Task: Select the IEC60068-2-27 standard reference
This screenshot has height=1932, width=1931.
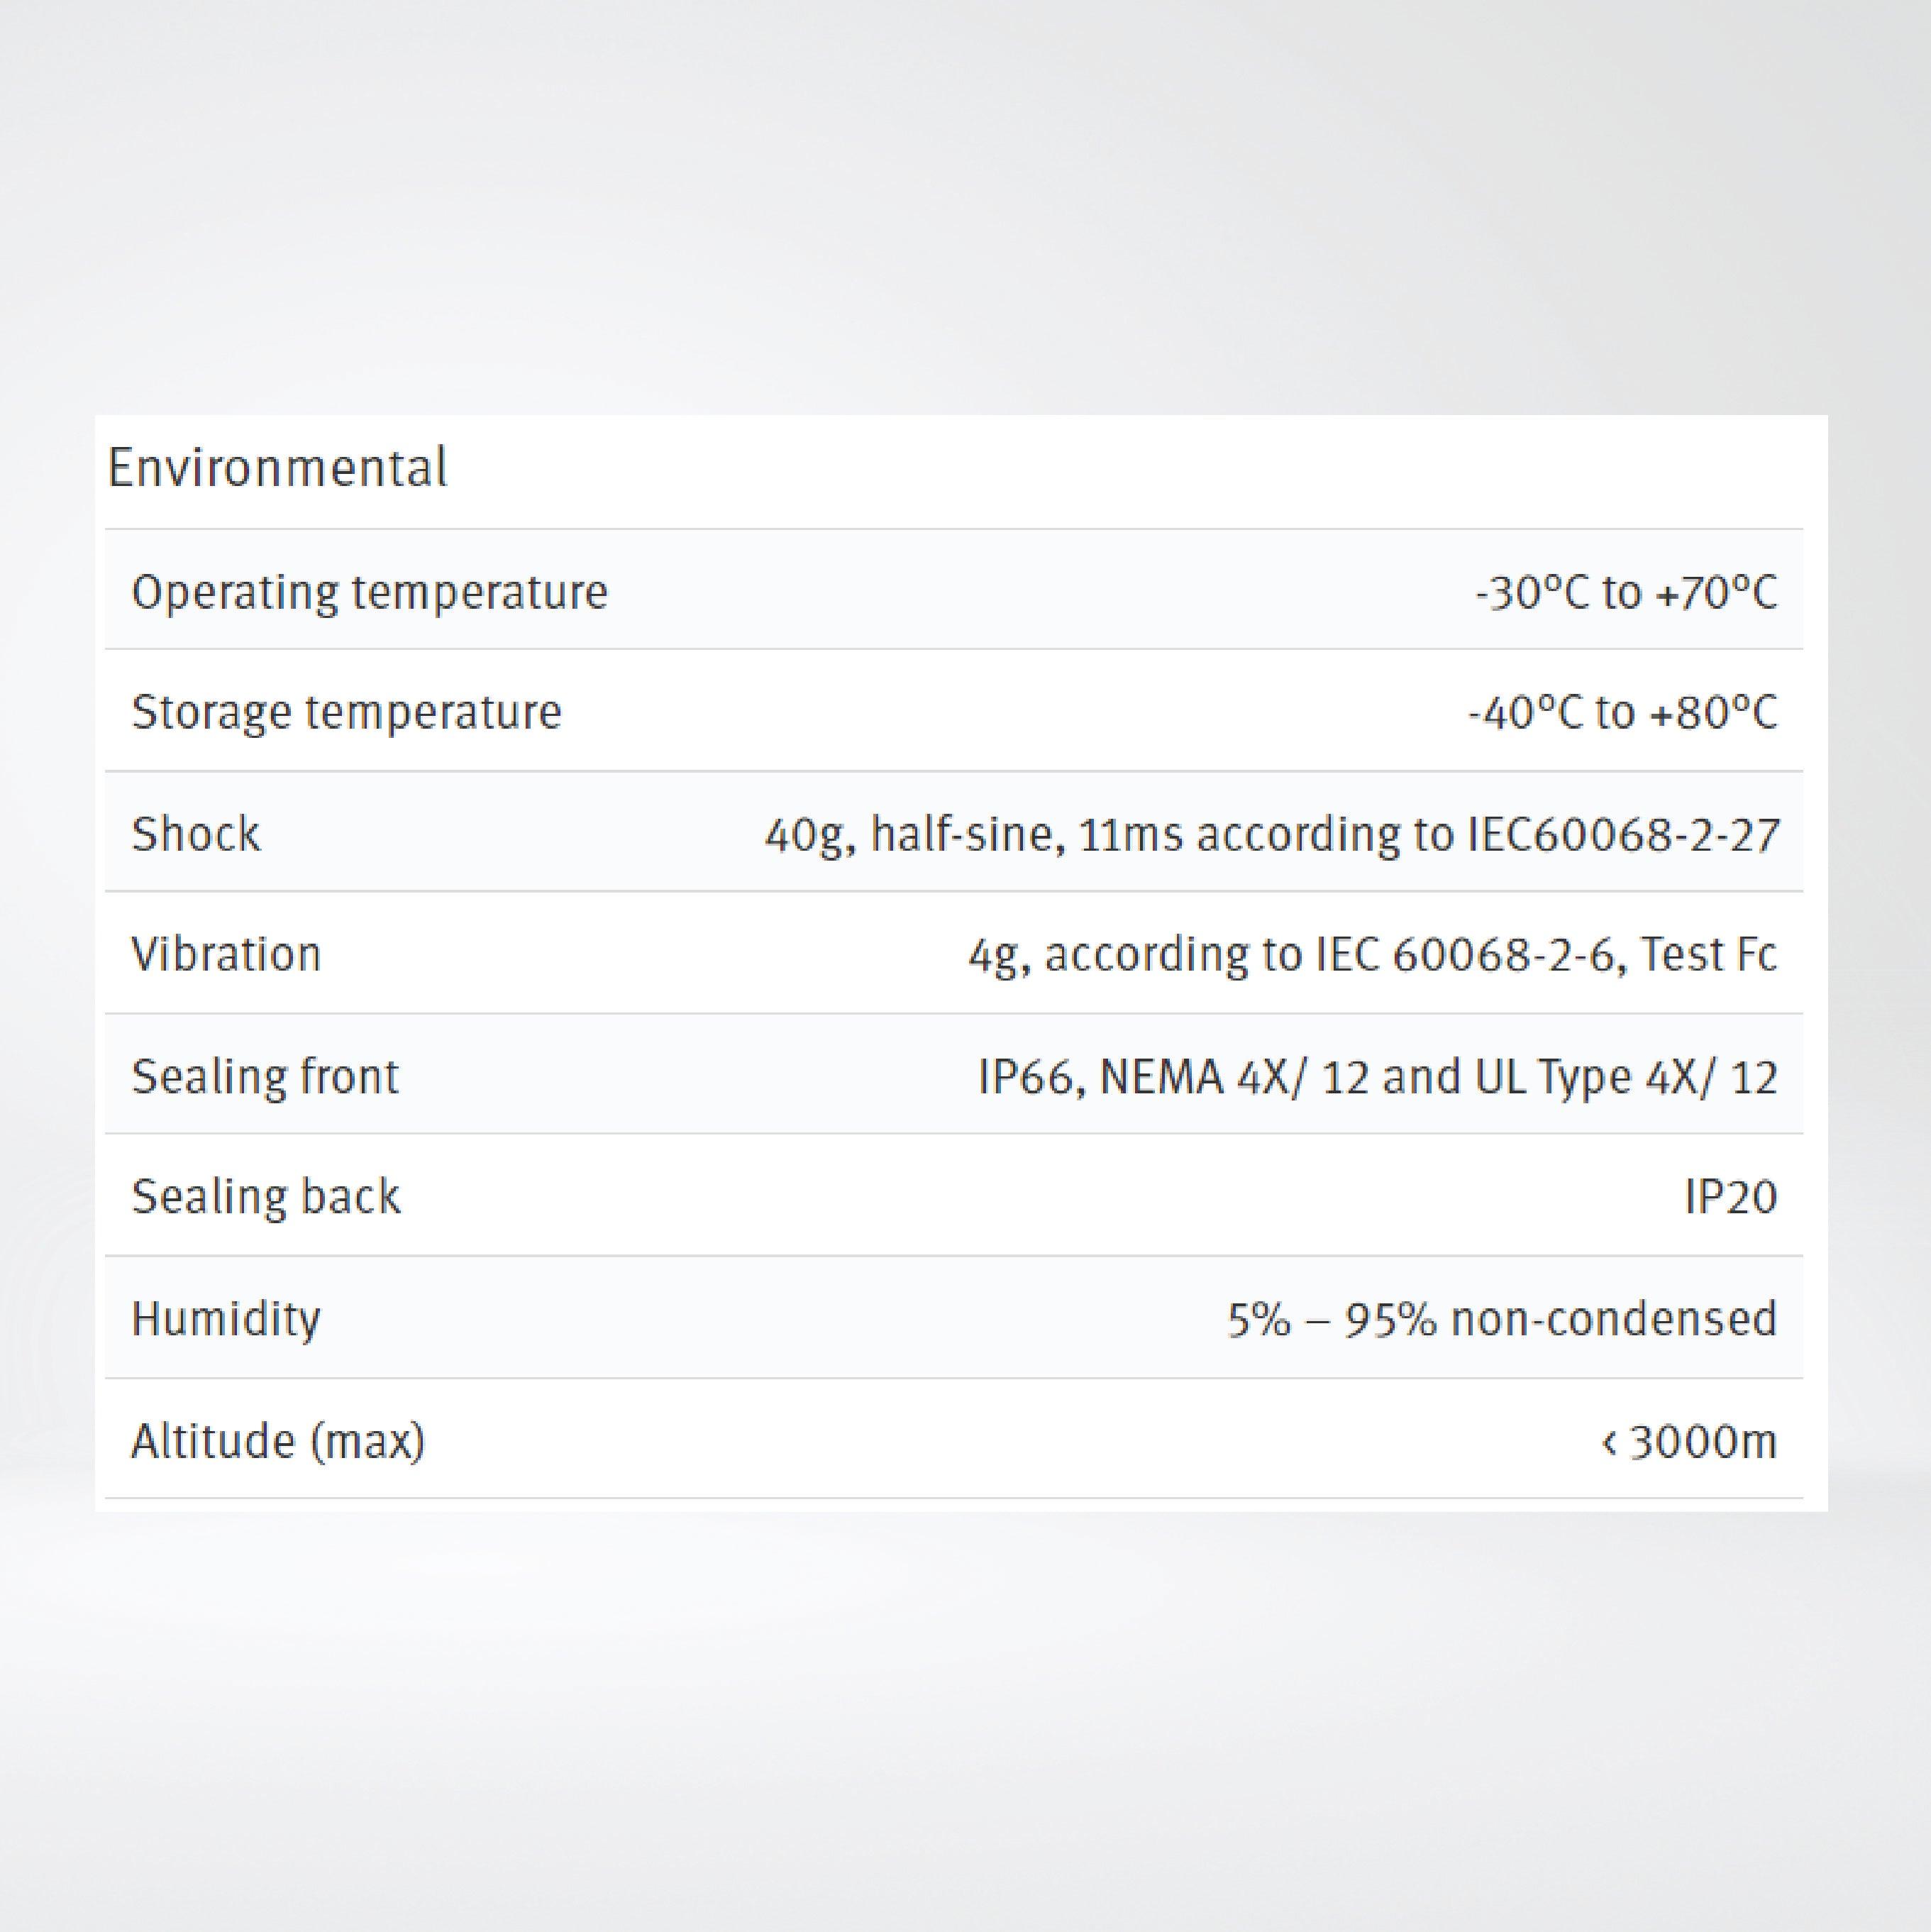Action: 1622,834
